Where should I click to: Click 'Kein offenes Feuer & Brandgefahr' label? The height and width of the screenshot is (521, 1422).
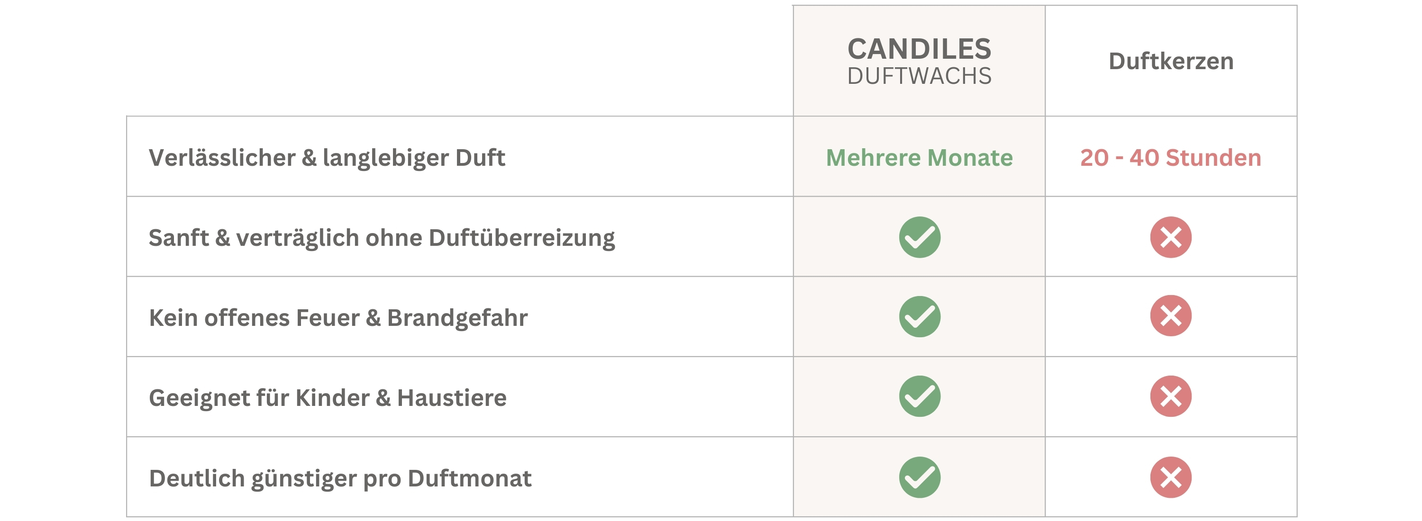[338, 317]
